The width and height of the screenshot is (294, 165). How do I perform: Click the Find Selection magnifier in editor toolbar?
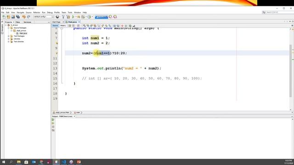pos(85,26)
